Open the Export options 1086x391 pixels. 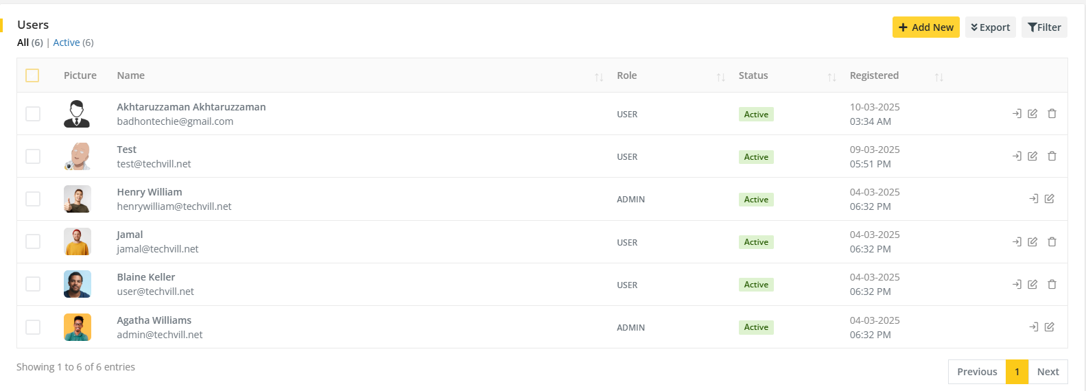pos(990,27)
